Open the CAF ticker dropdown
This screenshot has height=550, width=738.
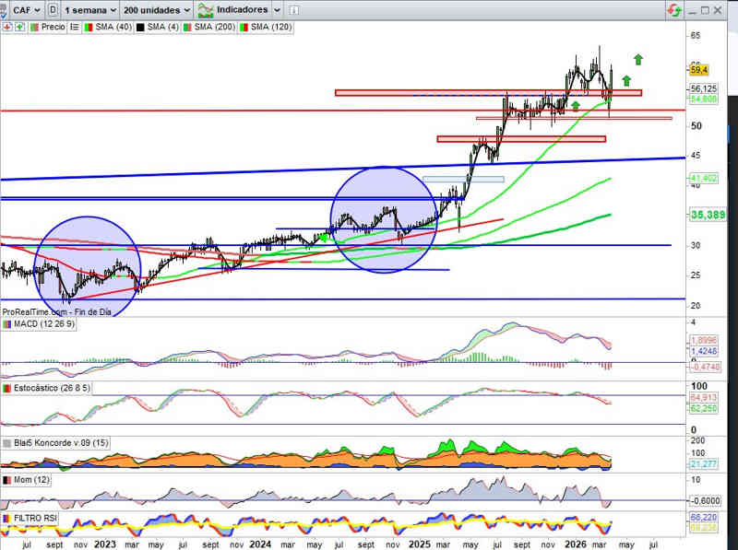(x=25, y=9)
